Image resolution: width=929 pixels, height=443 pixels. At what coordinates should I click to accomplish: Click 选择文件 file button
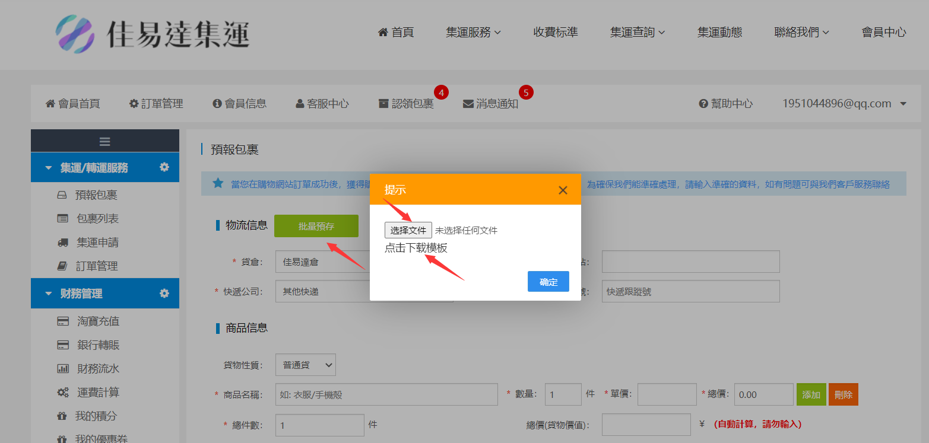click(x=408, y=230)
